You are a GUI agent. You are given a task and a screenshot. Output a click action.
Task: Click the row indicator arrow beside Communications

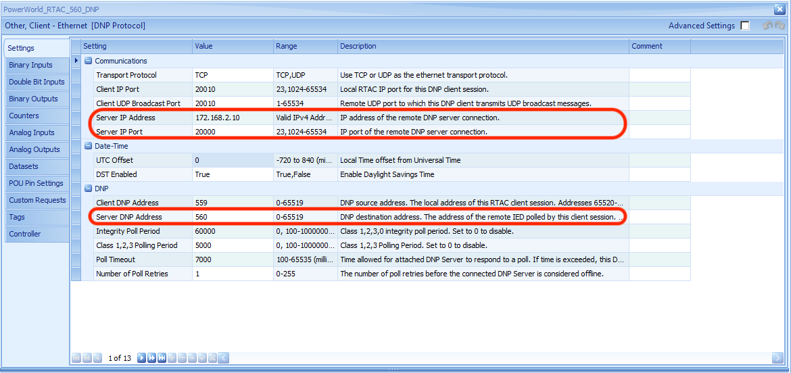tap(76, 61)
